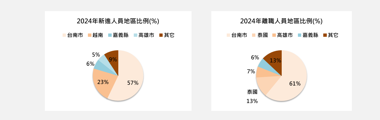Image resolution: width=380 pixels, height=120 pixels.
Task: Click the 高雄市 legend swatch in resignation chart
Action: (274, 36)
